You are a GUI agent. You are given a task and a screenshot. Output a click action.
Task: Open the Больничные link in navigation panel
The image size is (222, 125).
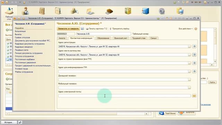tap(20, 31)
